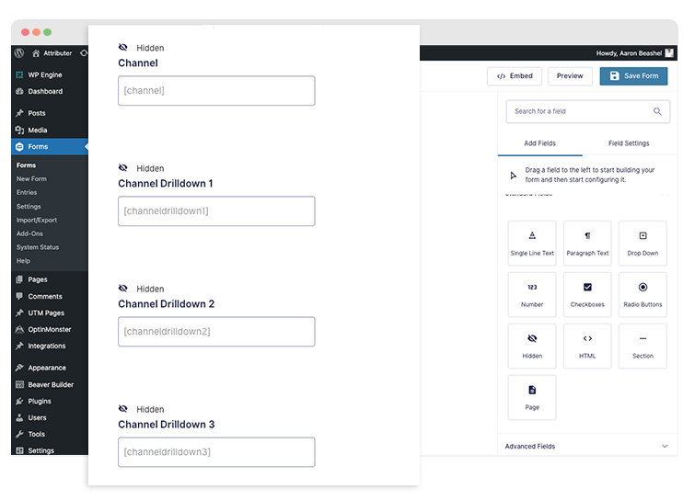683x500 pixels.
Task: Click the Save Form button
Action: (x=633, y=76)
